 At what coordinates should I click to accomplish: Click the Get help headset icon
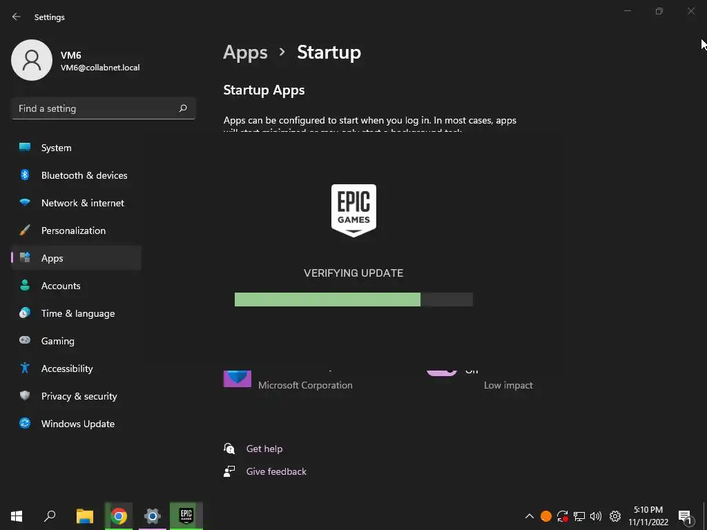tap(229, 449)
